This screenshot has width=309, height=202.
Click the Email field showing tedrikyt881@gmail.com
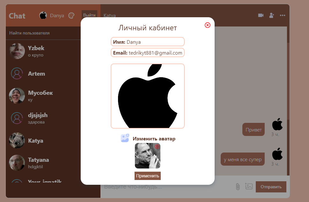pos(147,53)
